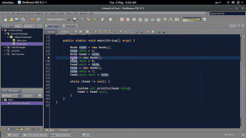Open the Search Results button

coord(61,135)
